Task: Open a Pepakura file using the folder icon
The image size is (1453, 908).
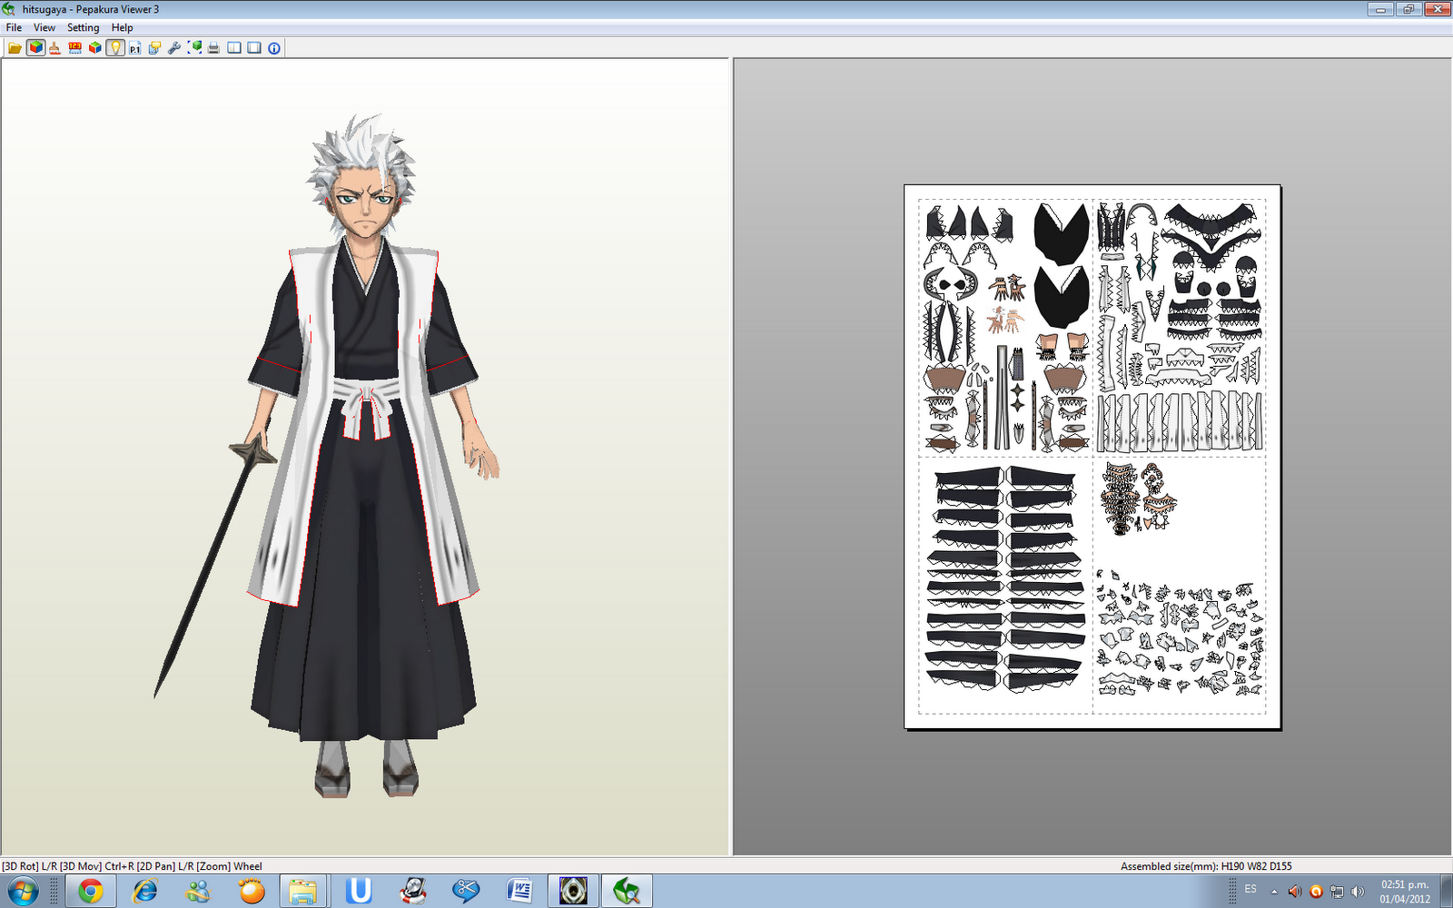Action: (15, 48)
